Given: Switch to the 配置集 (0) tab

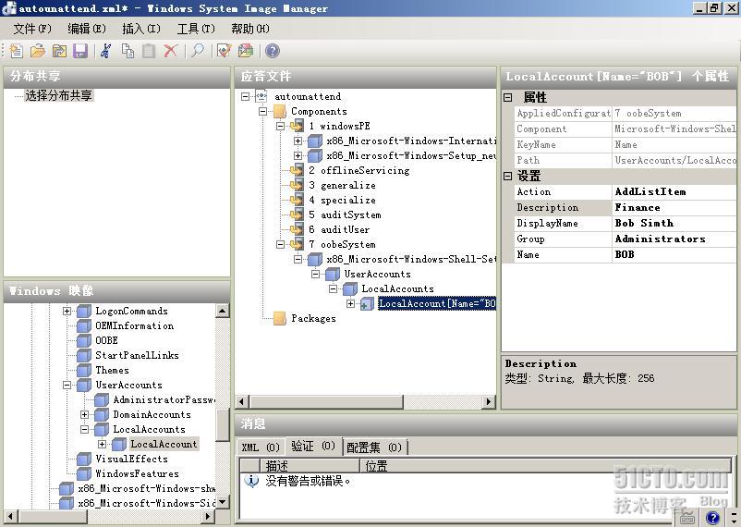Looking at the screenshot, I should pos(374,447).
